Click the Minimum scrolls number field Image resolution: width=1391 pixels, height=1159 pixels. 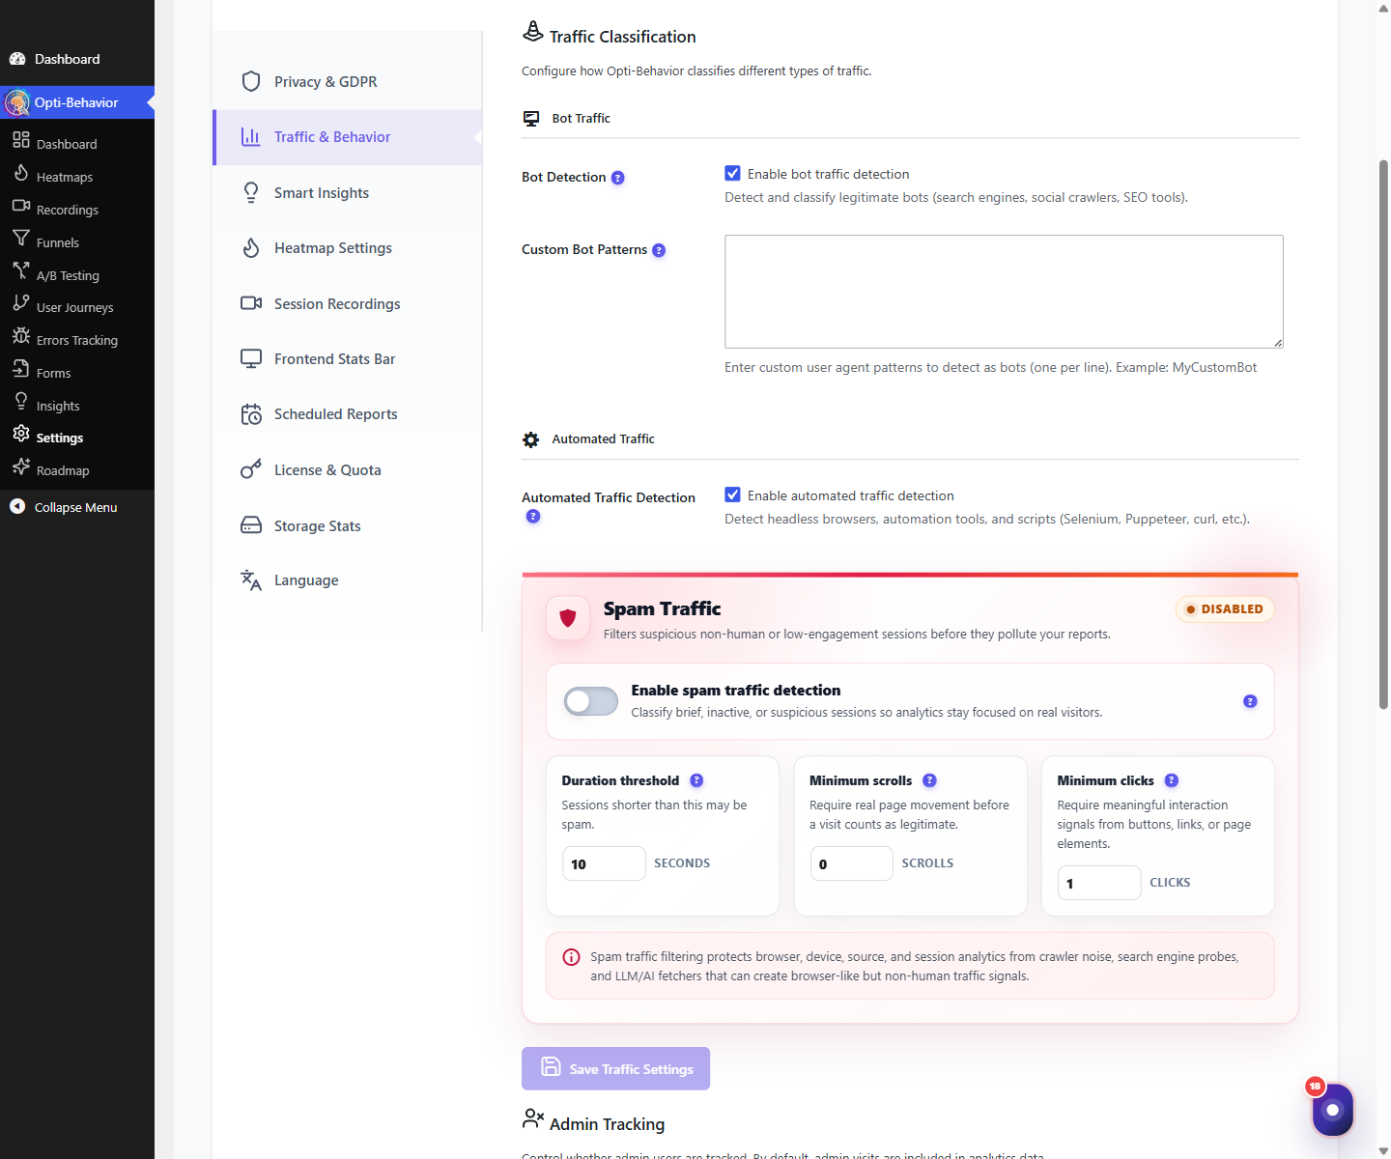pos(852,863)
